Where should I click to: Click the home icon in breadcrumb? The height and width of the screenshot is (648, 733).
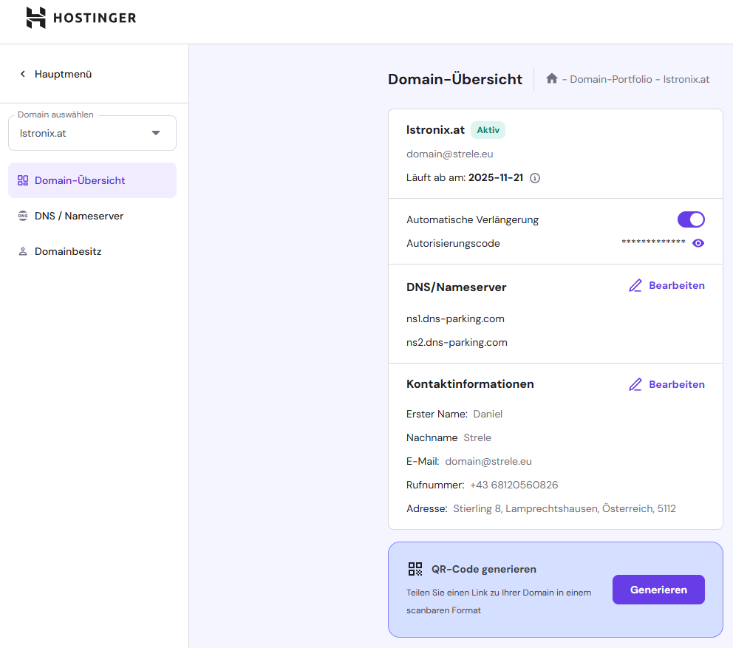pyautogui.click(x=551, y=78)
